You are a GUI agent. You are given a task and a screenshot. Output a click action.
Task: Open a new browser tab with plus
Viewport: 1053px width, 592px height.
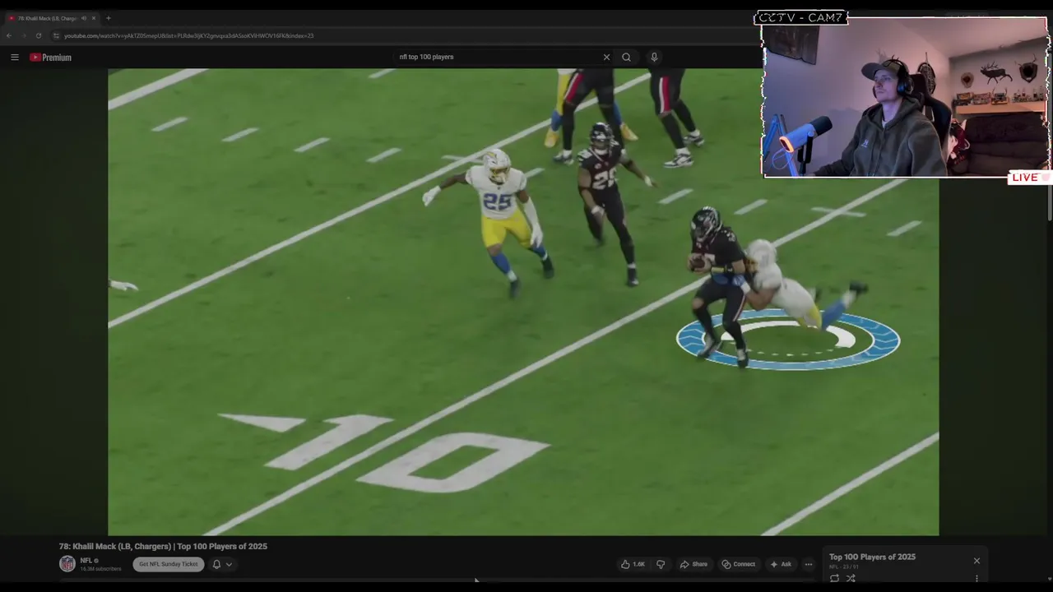tap(108, 18)
